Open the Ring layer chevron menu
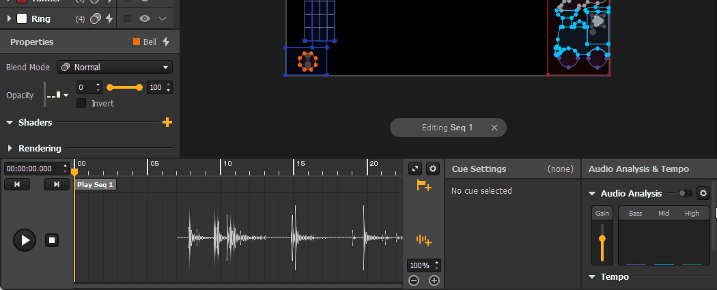 (163, 18)
